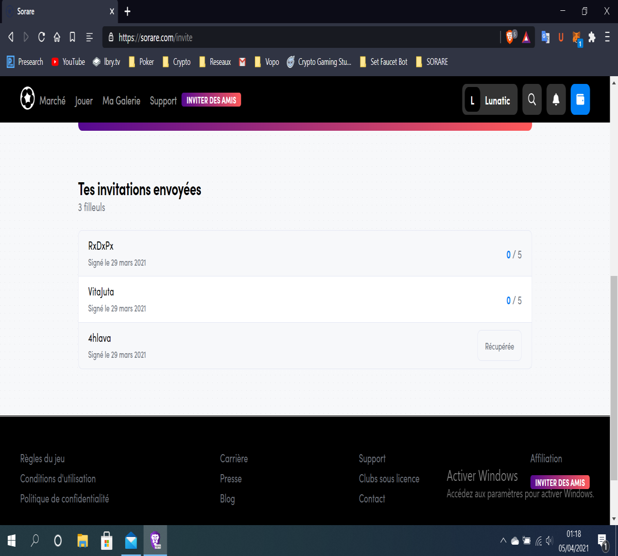Open Brave Shields lion icon
This screenshot has height=556, width=618.
(x=511, y=37)
